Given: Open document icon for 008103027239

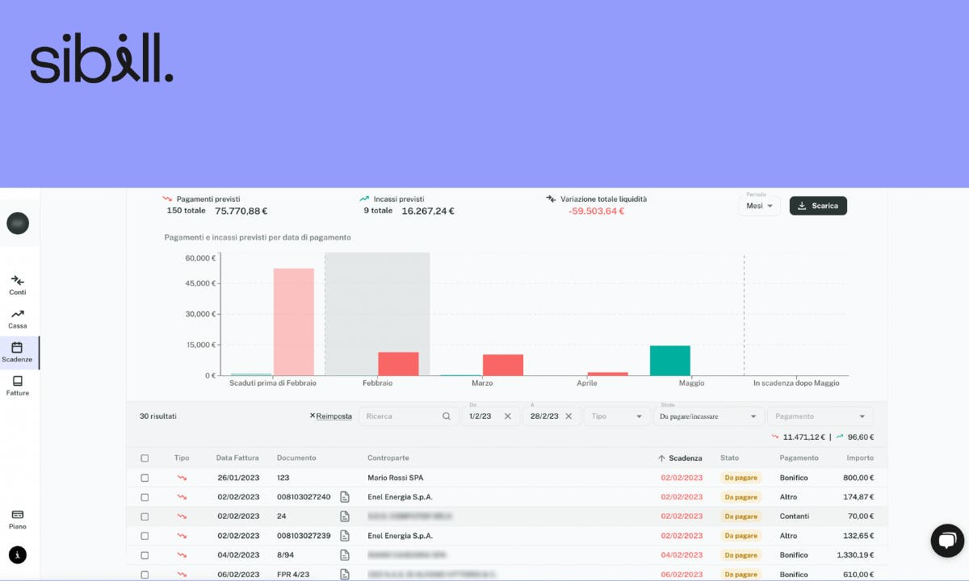Looking at the screenshot, I should tap(345, 536).
